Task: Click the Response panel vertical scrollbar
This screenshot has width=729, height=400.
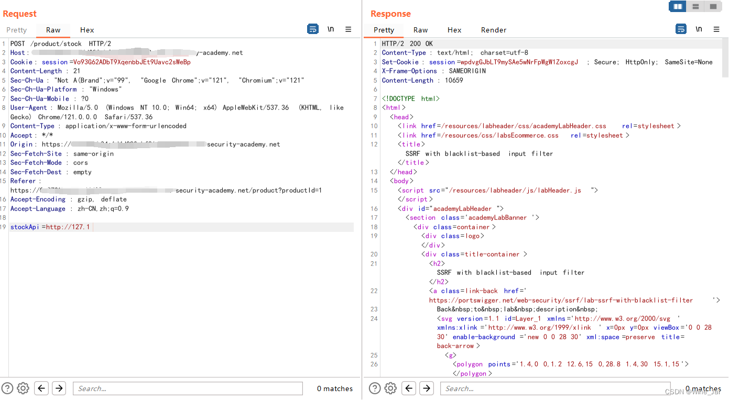Action: click(725, 58)
